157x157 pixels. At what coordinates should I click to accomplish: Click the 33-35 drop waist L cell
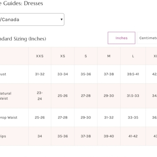pos(133,117)
